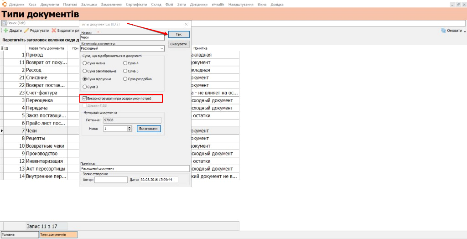
Task: Switch to the Типи документів bottom tab
Action: tap(58, 234)
